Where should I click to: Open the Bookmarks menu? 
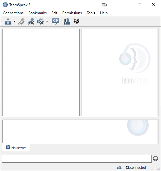pos(37,13)
